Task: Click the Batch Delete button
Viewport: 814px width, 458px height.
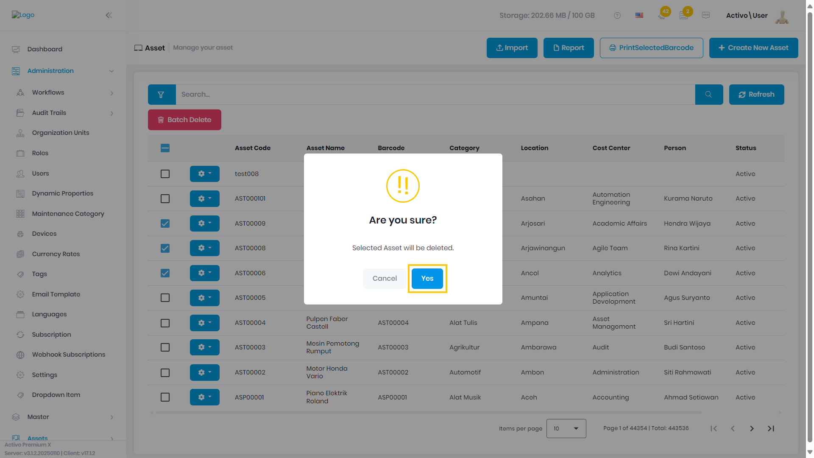Action: tap(184, 120)
